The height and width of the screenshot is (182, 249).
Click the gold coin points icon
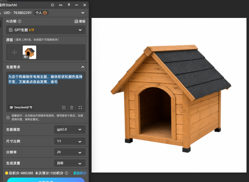tap(6, 173)
